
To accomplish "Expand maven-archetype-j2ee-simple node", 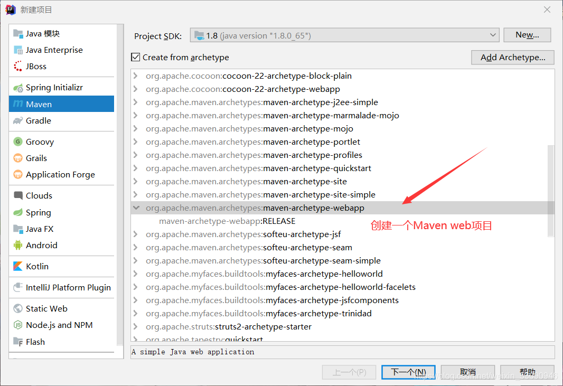I will 135,102.
